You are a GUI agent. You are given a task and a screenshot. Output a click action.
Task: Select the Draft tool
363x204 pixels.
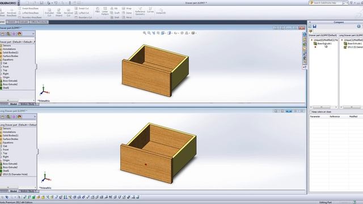pos(115,13)
